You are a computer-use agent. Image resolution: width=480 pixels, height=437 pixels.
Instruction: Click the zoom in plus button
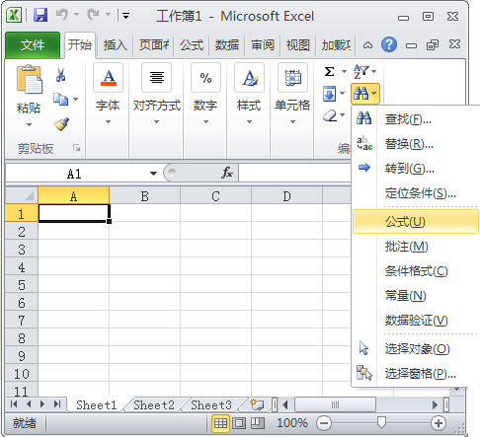click(x=438, y=423)
